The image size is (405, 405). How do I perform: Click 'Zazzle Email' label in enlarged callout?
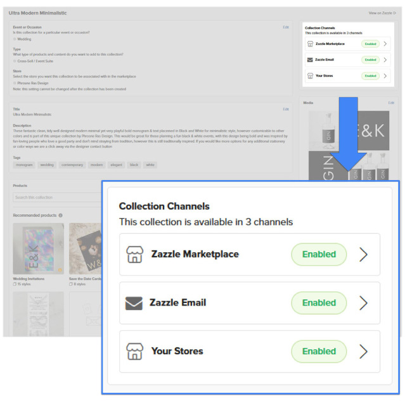[x=177, y=303]
